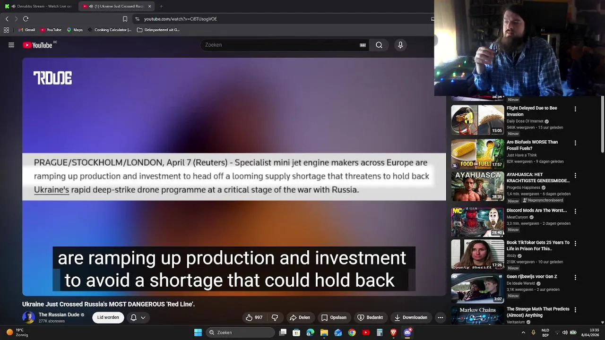Screen dimensions: 605x340
Task: Open the Veritasium channel name
Action: point(516,322)
